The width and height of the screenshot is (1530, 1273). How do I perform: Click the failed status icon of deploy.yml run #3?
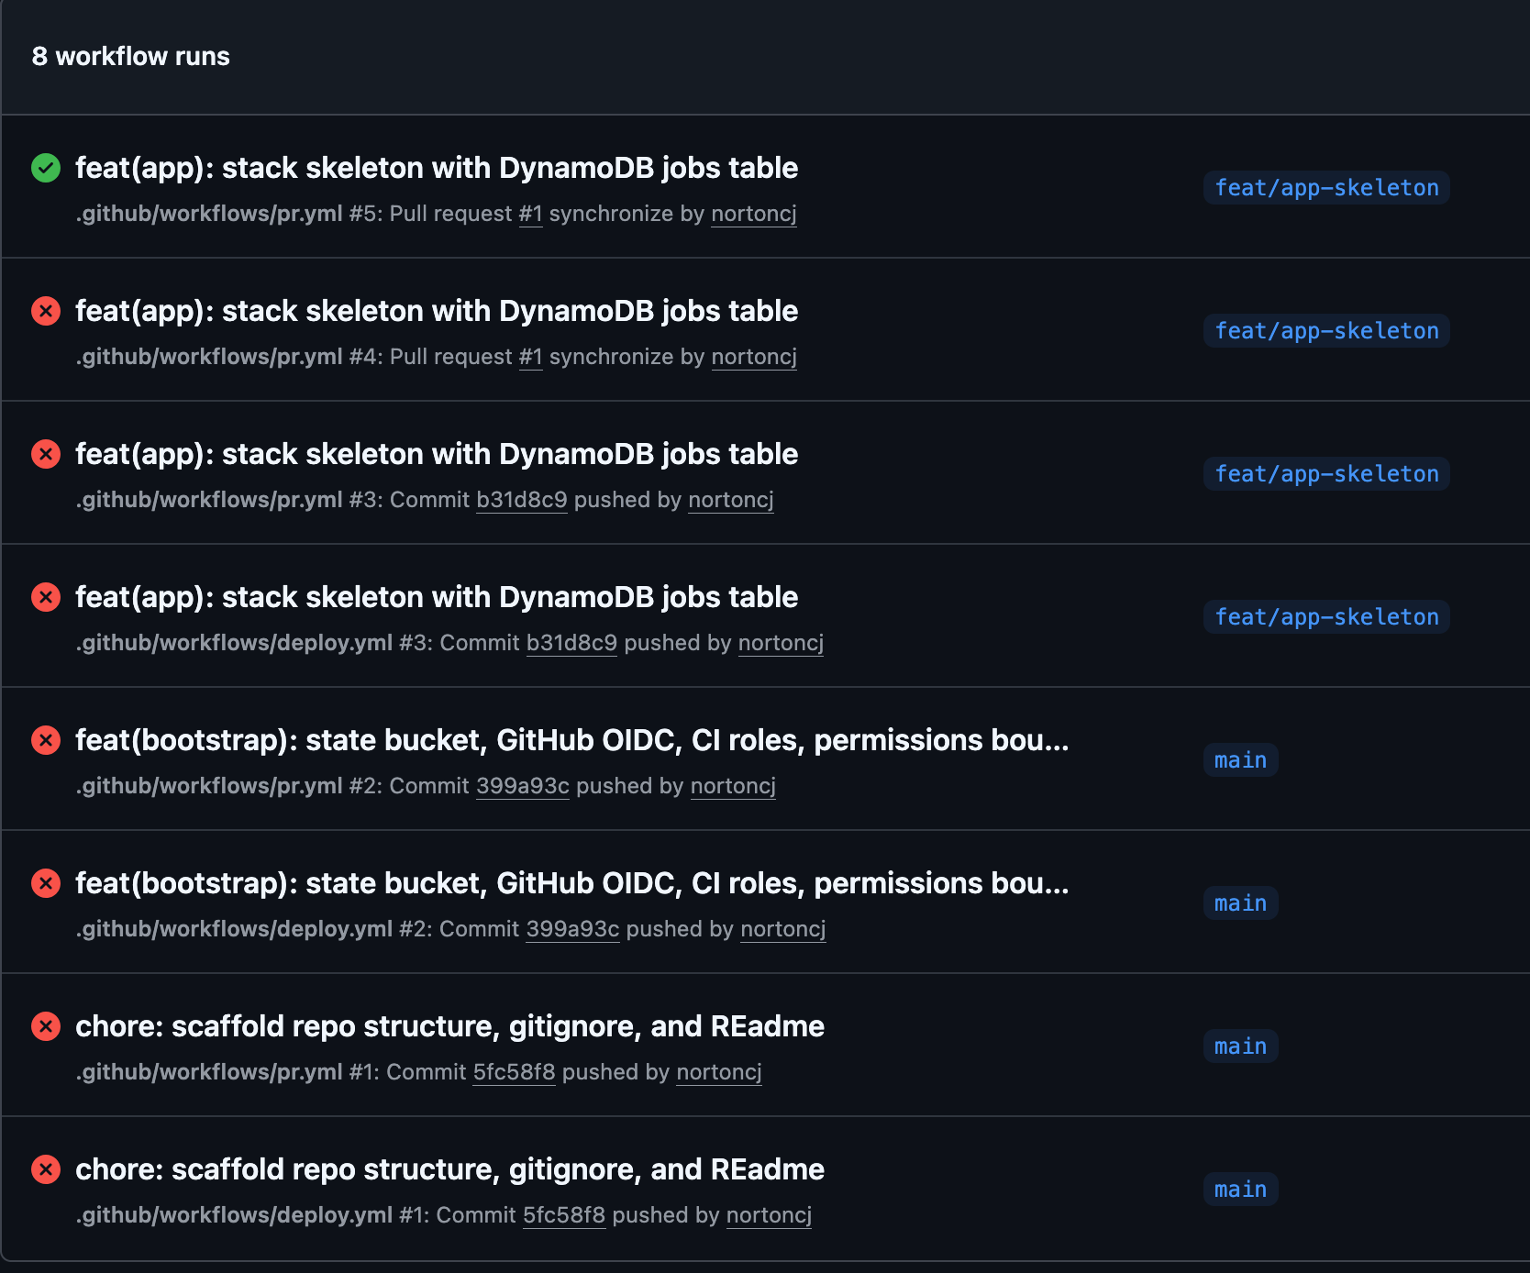[x=46, y=597]
